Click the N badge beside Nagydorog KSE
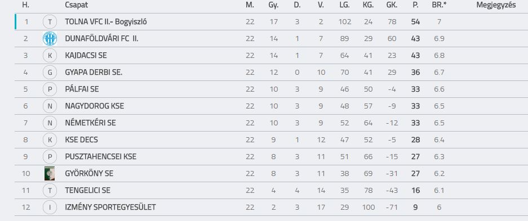 click(x=50, y=106)
